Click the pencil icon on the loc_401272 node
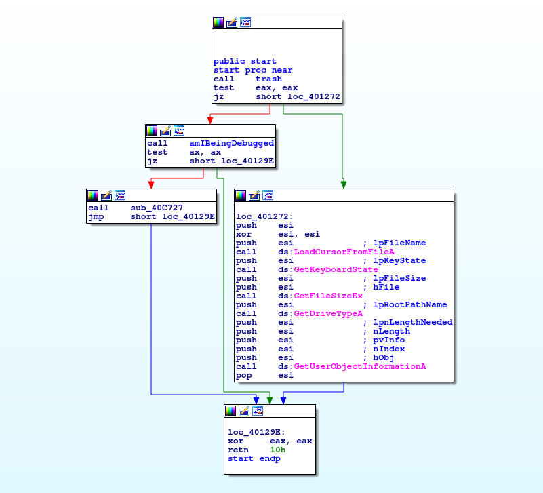 click(x=254, y=195)
